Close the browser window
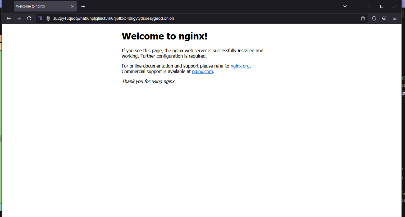The height and width of the screenshot is (217, 405). tap(395, 6)
